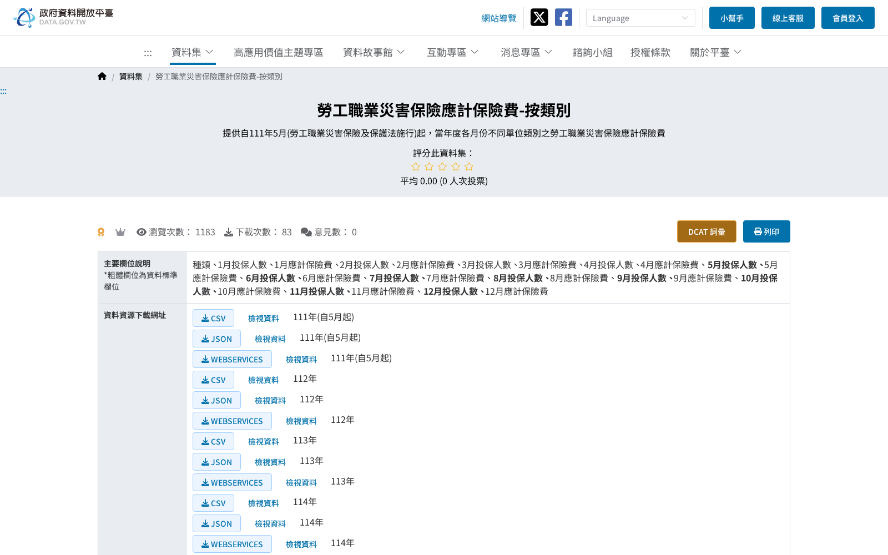Download JSON for 114年
Screen dimensions: 888x555
(216, 523)
